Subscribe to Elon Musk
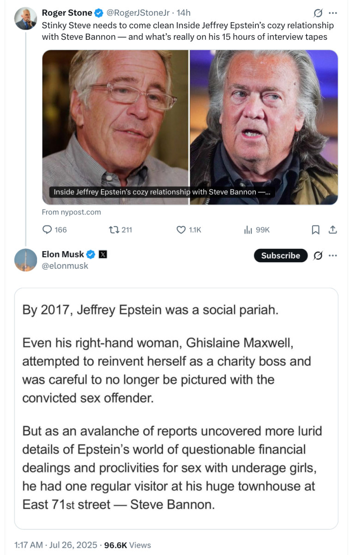 pos(280,255)
